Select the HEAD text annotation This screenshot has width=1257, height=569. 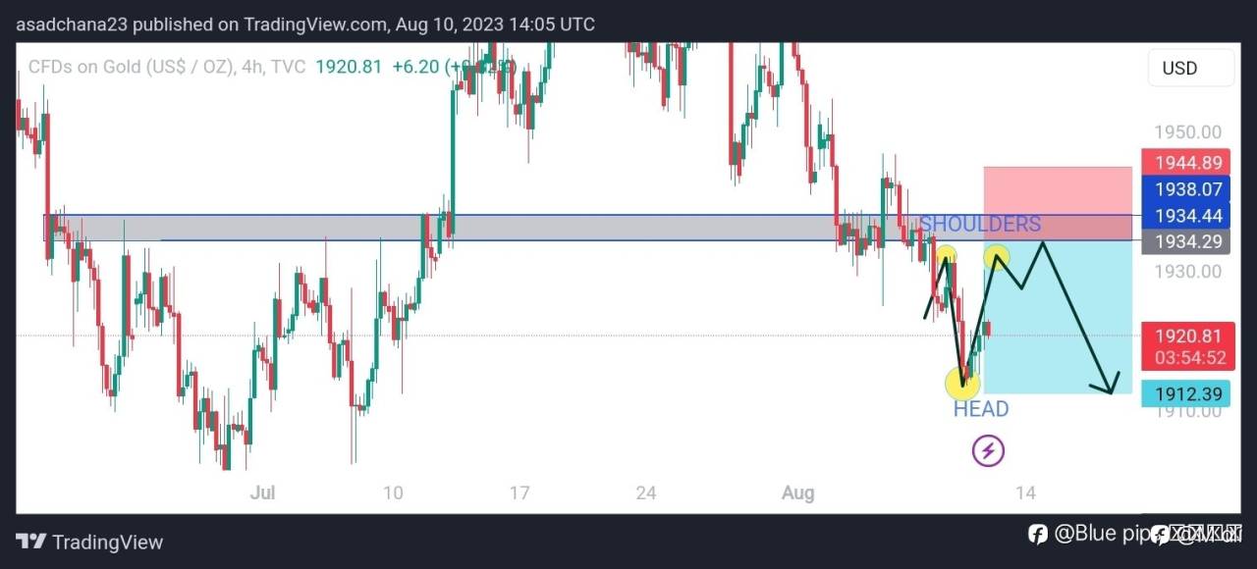981,409
